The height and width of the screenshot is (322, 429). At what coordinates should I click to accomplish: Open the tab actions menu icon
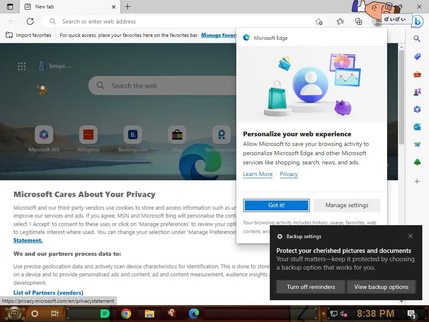tap(10, 7)
